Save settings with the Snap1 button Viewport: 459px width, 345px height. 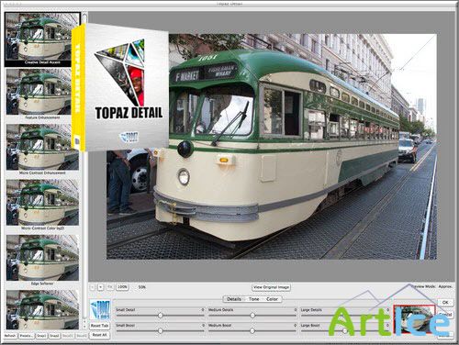pos(41,336)
